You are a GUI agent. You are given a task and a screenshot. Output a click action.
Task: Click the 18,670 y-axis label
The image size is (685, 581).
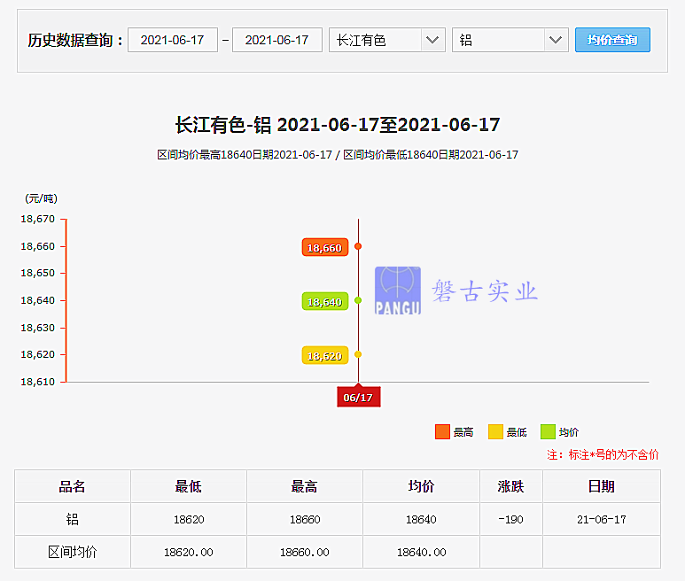[37, 219]
